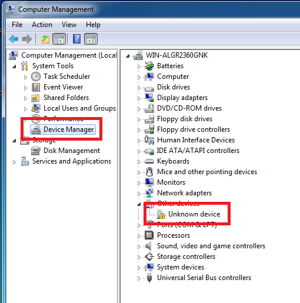Click the Processors chip icon
This screenshot has height=303, width=300.
tap(149, 235)
